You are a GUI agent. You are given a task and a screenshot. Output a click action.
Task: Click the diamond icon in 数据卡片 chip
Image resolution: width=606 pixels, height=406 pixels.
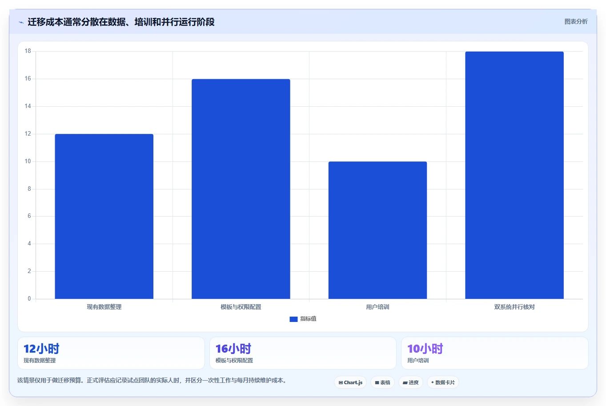pos(432,382)
